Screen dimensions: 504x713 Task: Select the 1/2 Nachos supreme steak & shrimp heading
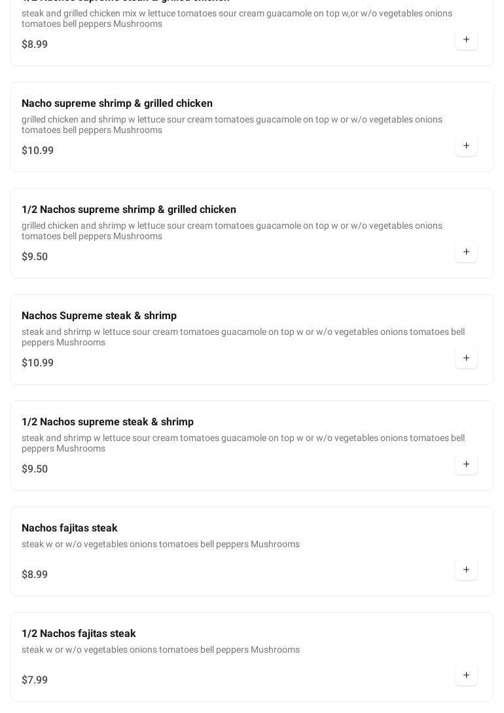107,422
